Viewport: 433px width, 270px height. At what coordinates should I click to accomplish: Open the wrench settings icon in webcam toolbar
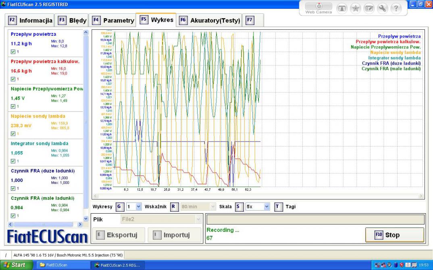[382, 8]
